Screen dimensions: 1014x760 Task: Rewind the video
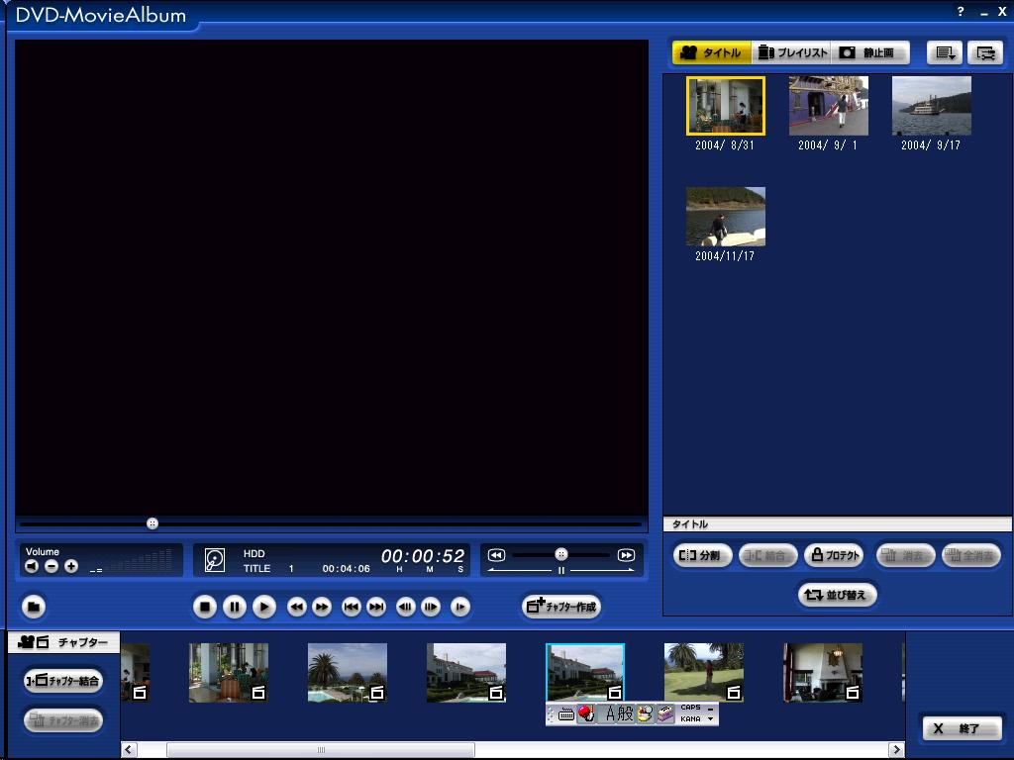click(x=296, y=607)
